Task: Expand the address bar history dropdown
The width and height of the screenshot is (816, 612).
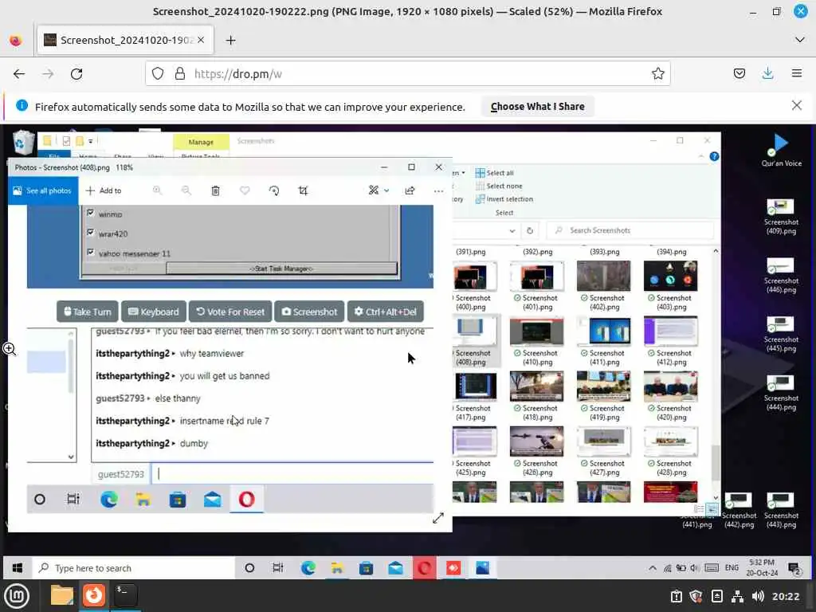Action: 512,230
